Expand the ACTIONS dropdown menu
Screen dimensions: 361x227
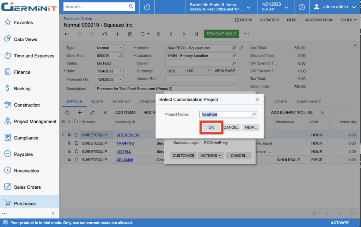pos(211,155)
